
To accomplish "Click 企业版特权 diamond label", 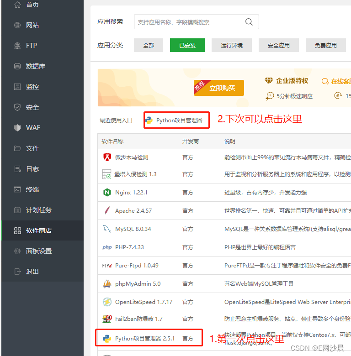I will pyautogui.click(x=287, y=81).
